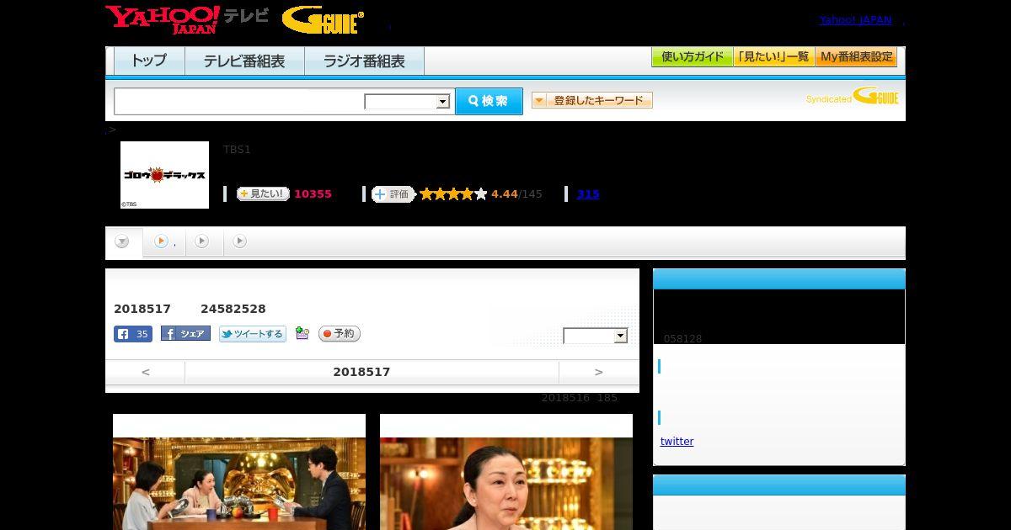Select the first sub-tab with down arrow

(123, 242)
